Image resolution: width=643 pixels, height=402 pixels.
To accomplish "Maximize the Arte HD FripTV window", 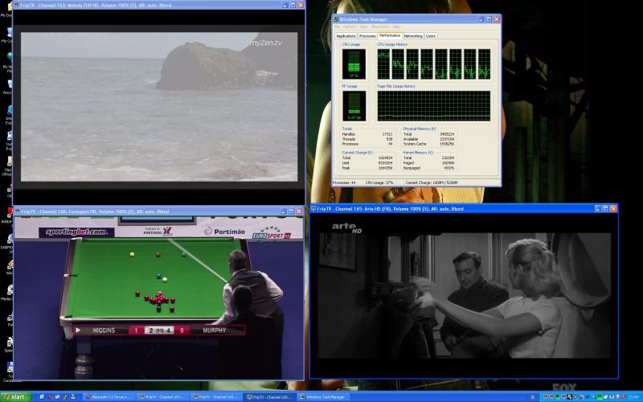I will (605, 208).
